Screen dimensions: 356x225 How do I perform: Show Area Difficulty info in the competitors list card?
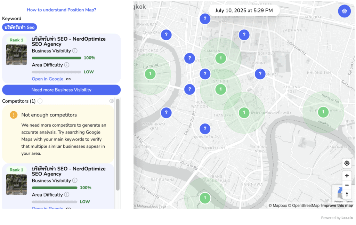pos(66,195)
